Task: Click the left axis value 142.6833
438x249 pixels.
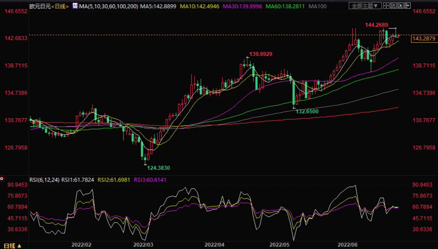Action: tap(16, 38)
